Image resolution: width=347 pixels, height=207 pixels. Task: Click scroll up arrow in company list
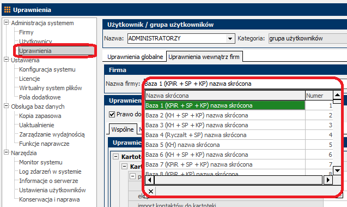[x=337, y=95]
